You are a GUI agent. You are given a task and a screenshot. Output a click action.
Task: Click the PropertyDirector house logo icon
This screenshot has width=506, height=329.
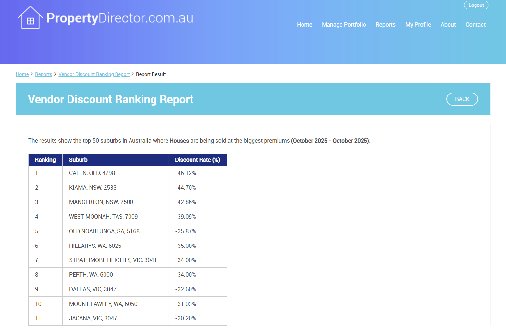[30, 18]
